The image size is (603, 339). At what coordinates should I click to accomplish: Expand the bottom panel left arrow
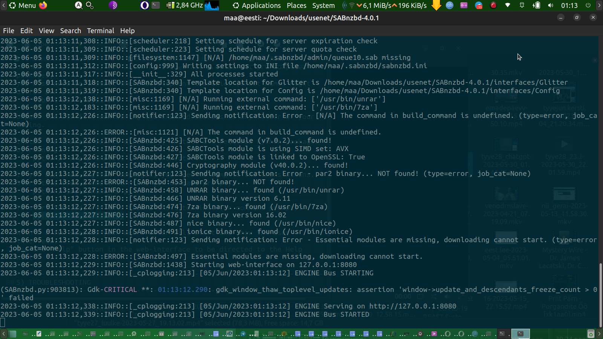(x=3, y=334)
